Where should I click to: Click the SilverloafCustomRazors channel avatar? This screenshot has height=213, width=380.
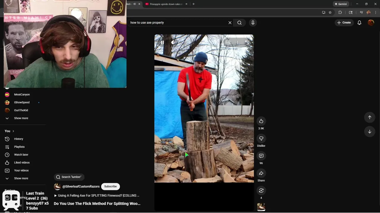tap(57, 186)
